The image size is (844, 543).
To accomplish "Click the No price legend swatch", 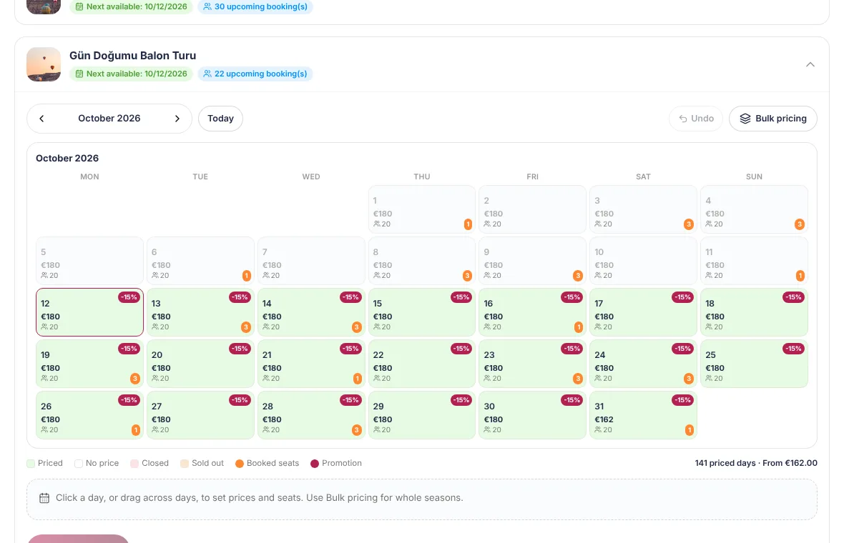I will 79,464.
